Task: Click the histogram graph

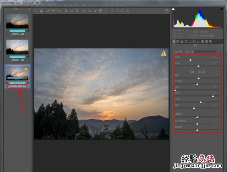Action: tap(197, 18)
